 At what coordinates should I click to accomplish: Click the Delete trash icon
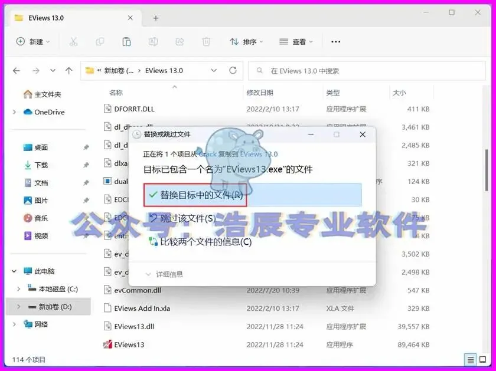[x=206, y=41]
